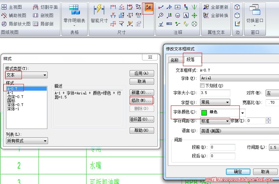Viewport: 279px width, 184px height.
Task: Click Cancel (取消) in the Style dialog
Action: click(142, 82)
